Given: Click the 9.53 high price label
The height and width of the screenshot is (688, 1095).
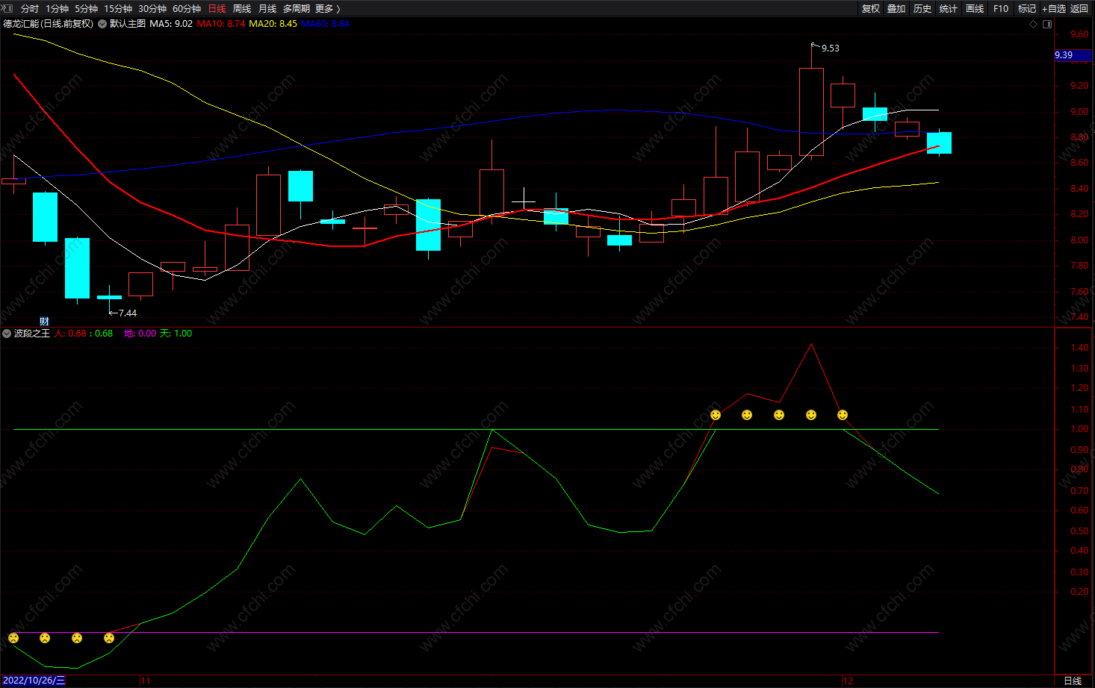Looking at the screenshot, I should click(831, 49).
